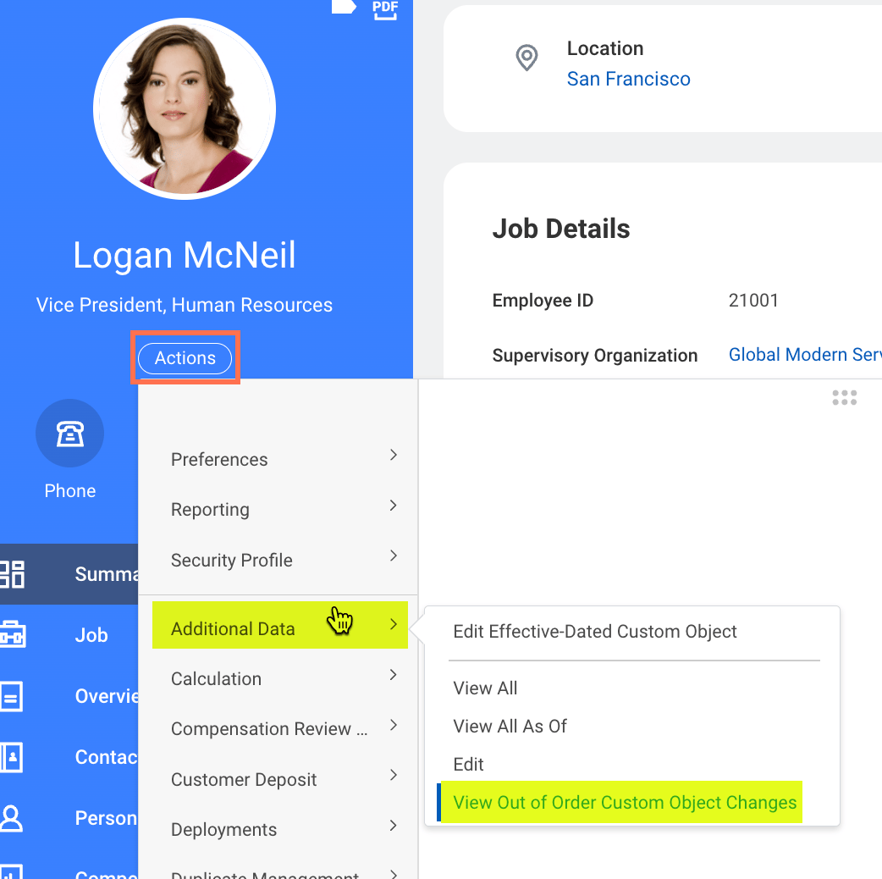Viewport: 882px width, 879px height.
Task: Click the Phone icon button
Action: 69,433
